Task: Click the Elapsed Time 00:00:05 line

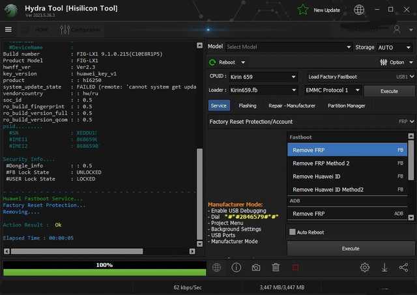Action: point(38,238)
